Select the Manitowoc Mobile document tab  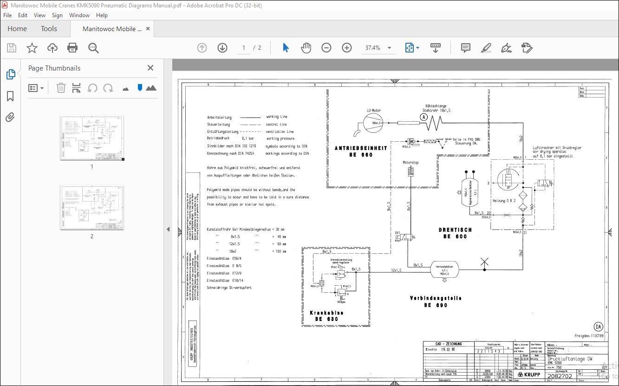[x=112, y=29]
